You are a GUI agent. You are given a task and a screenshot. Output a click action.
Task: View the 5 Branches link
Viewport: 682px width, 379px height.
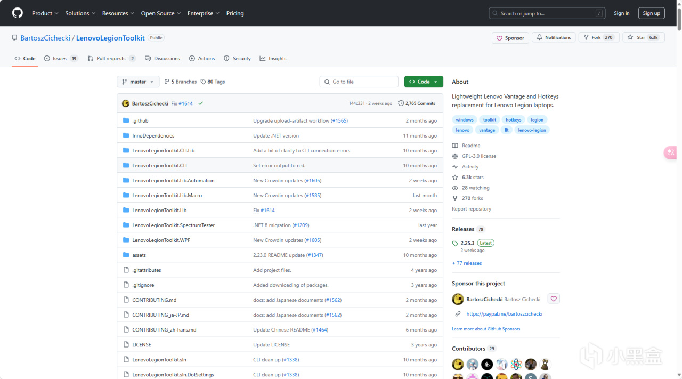click(181, 82)
